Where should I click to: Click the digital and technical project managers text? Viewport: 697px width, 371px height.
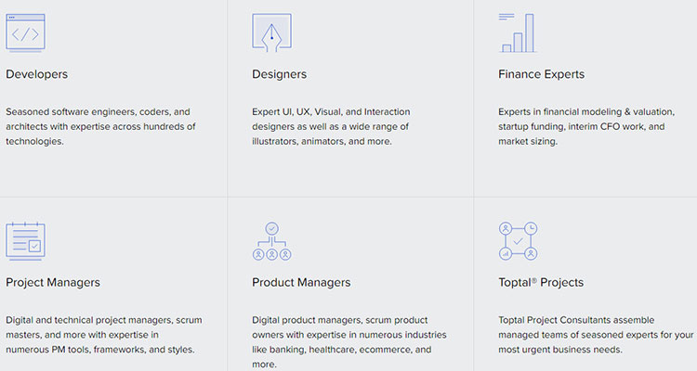103,335
